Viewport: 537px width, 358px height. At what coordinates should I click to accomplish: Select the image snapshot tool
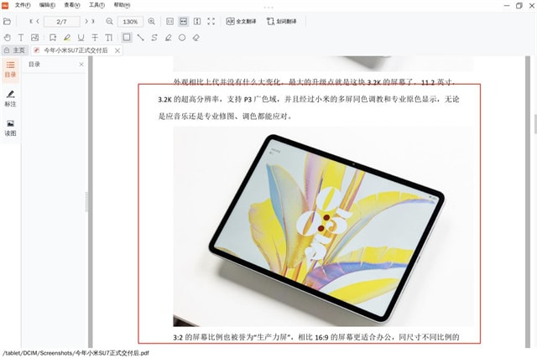(x=35, y=38)
